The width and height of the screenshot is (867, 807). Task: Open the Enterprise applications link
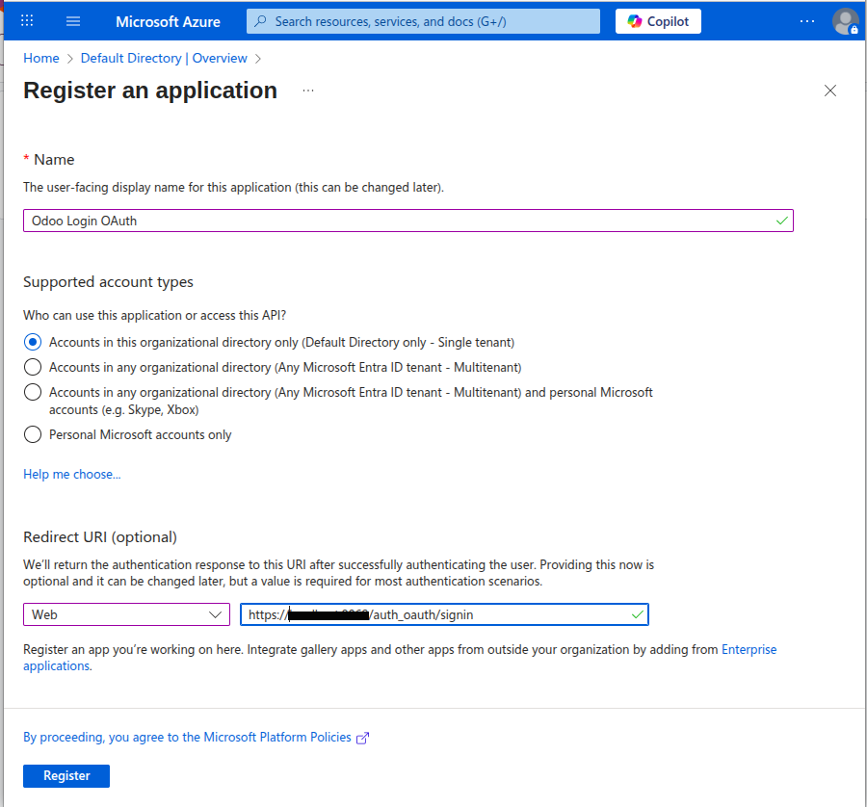pos(749,649)
